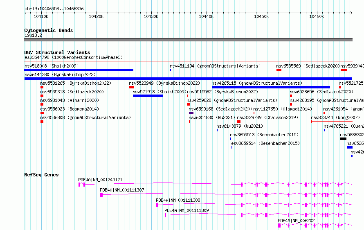Select the gray 19p13.2 cytogenetic band bar
This screenshot has height=230, width=364.
pos(188,40)
